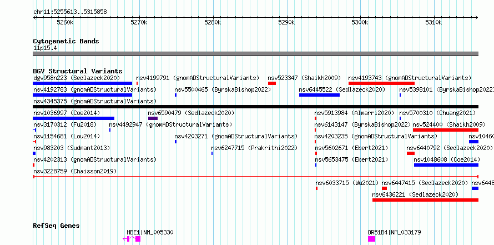Select the red bar under nsv523347
The height and width of the screenshot is (245, 494).
[272, 83]
